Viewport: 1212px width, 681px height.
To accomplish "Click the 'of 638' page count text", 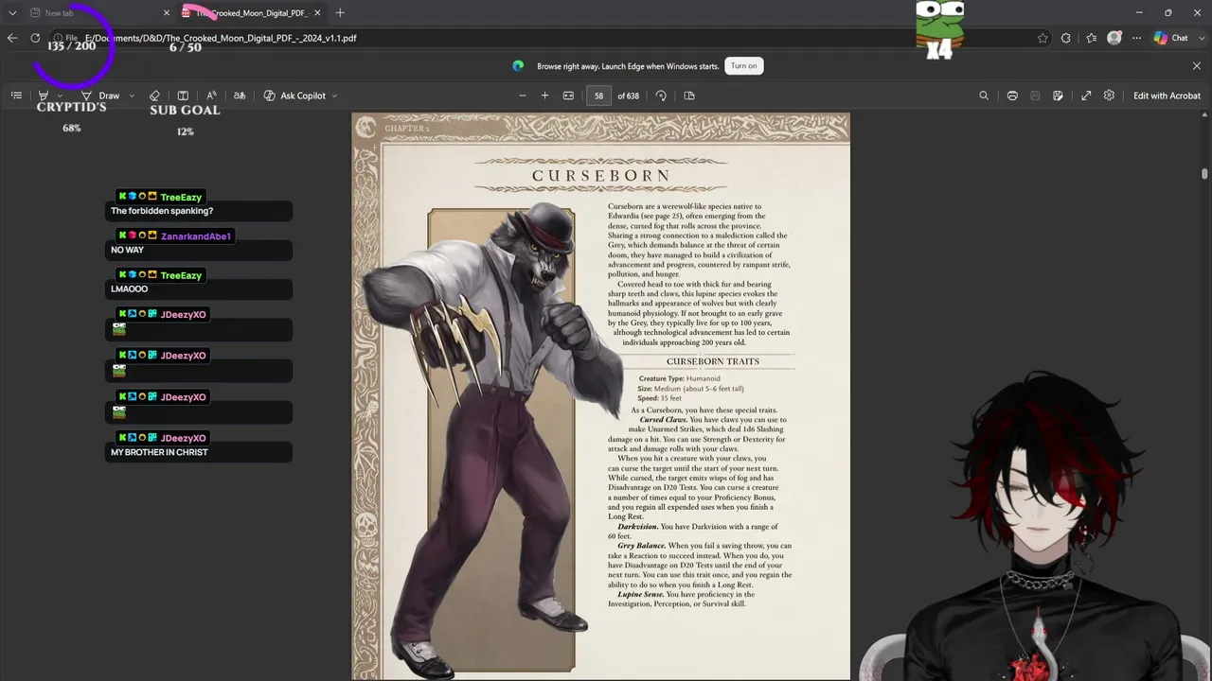I will [628, 96].
